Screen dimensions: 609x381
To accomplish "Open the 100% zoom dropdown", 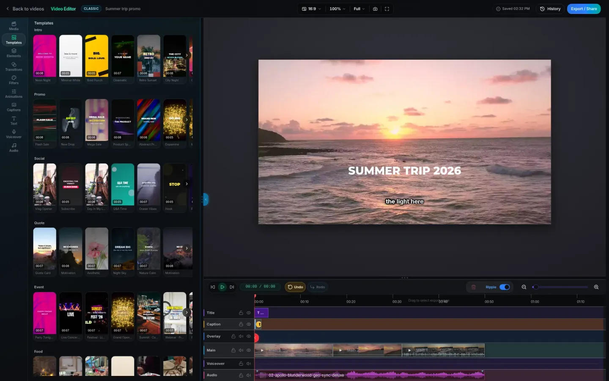I will pyautogui.click(x=337, y=9).
